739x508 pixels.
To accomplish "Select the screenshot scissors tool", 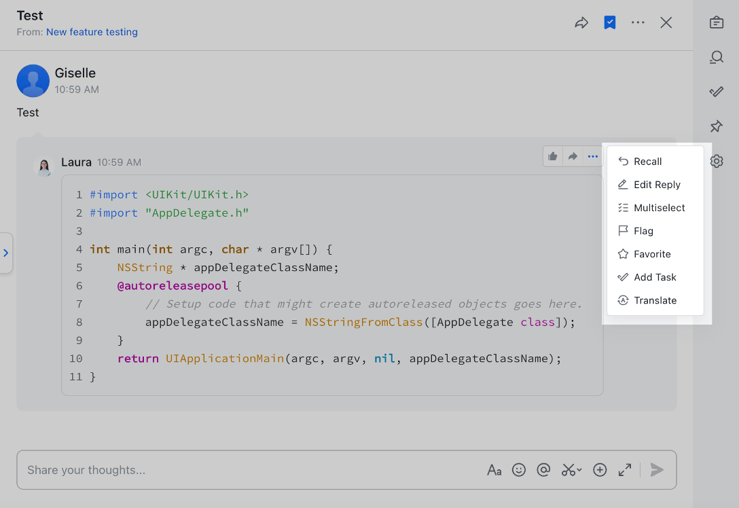I will point(567,469).
